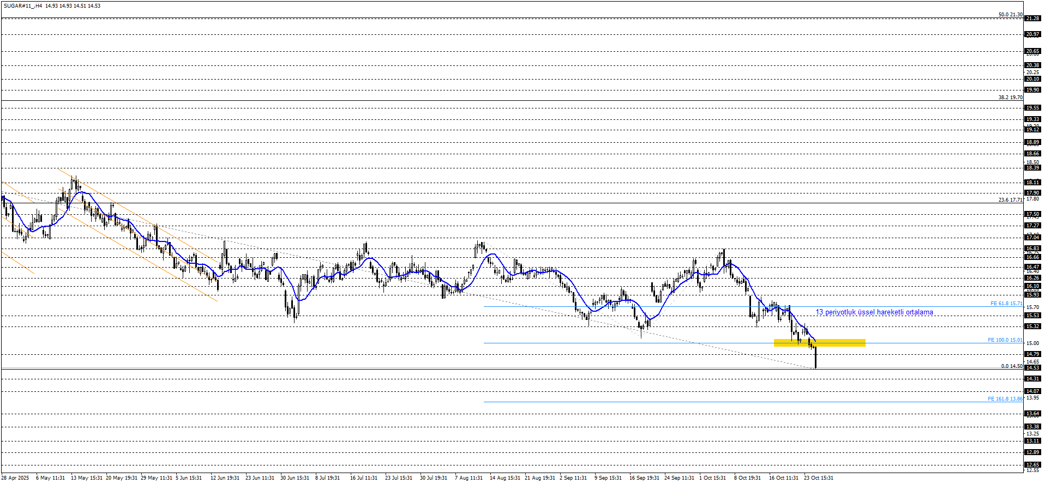Screen dimensions: 1045x484
Task: Click the 14.53 current price tag
Action: coord(1032,368)
